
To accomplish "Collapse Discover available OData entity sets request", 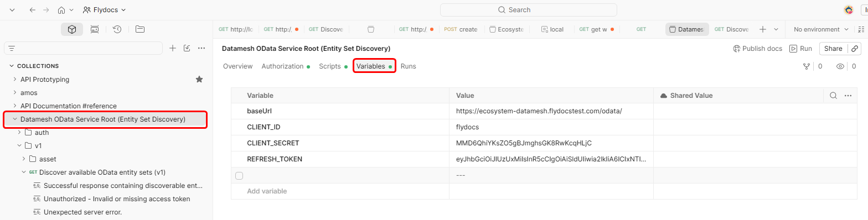I will (24, 172).
